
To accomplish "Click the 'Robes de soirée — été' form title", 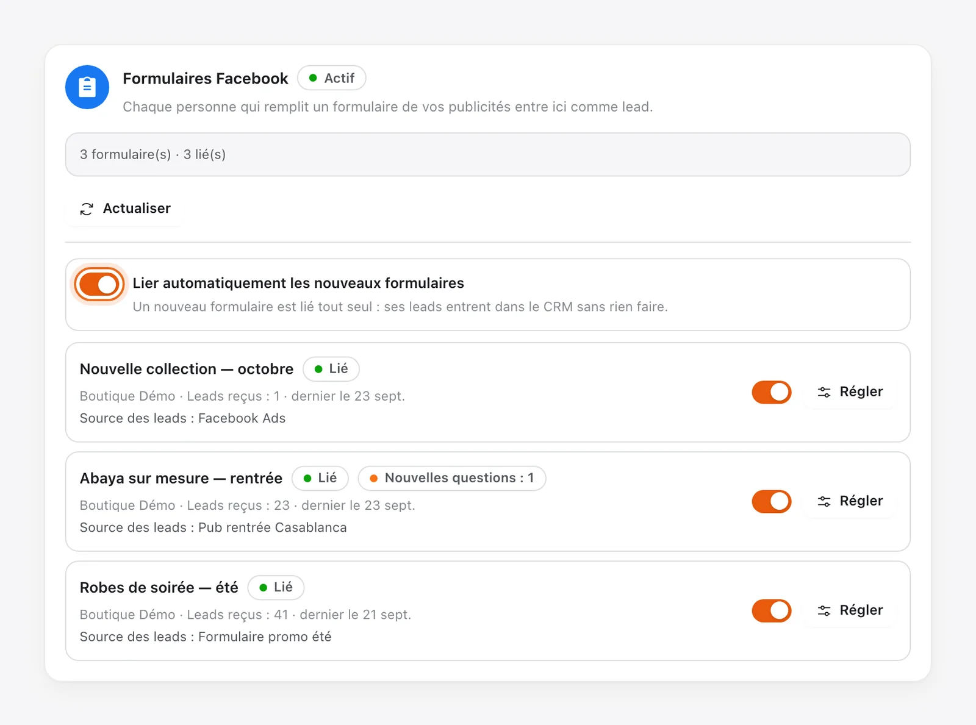I will [159, 587].
